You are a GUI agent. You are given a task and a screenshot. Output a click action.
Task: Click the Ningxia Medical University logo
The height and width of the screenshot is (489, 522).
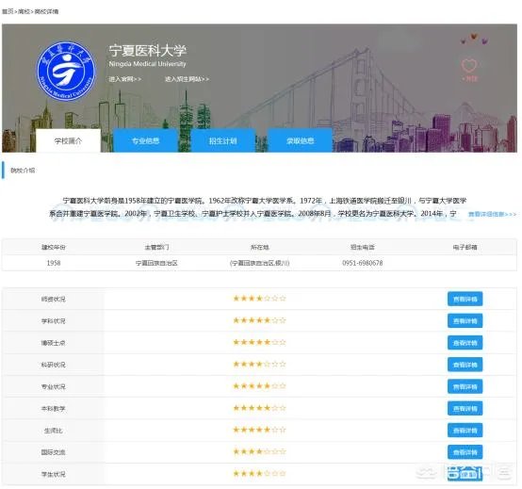[67, 71]
